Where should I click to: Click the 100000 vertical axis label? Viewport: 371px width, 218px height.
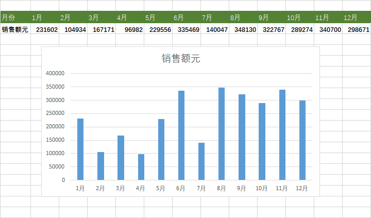click(x=55, y=154)
